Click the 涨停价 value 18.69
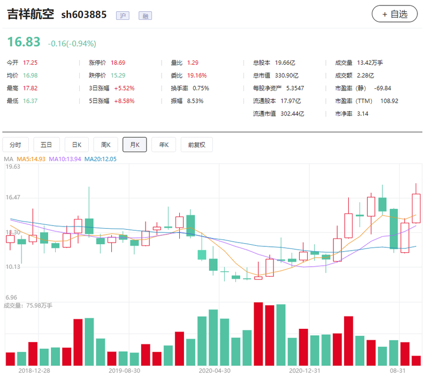This screenshot has height=377, width=428. coord(118,63)
